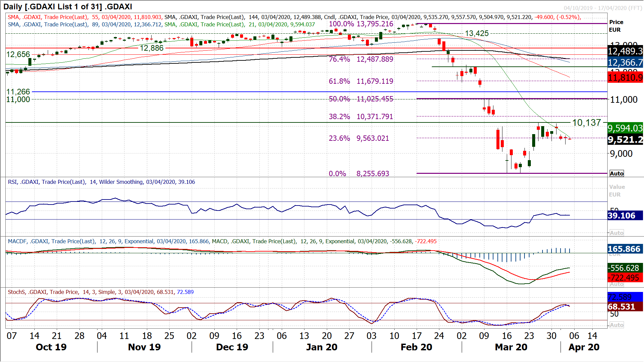Select the 76.4% 12,487.889 Fibonacci label
The height and width of the screenshot is (362, 644).
(x=361, y=59)
